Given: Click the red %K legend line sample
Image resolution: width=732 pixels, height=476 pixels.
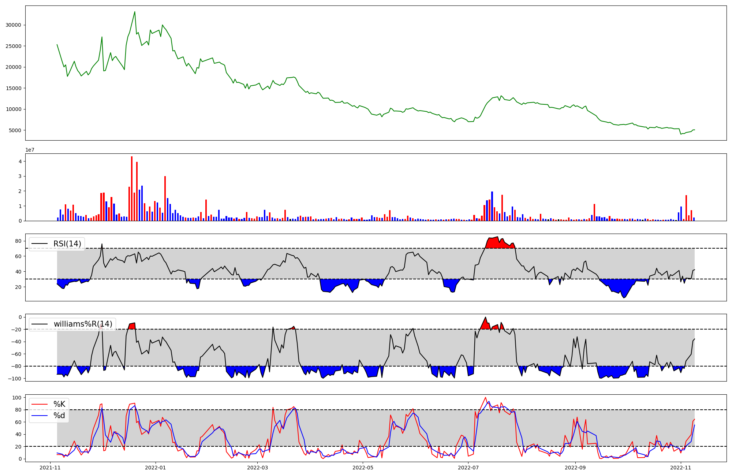Looking at the screenshot, I should coord(40,404).
